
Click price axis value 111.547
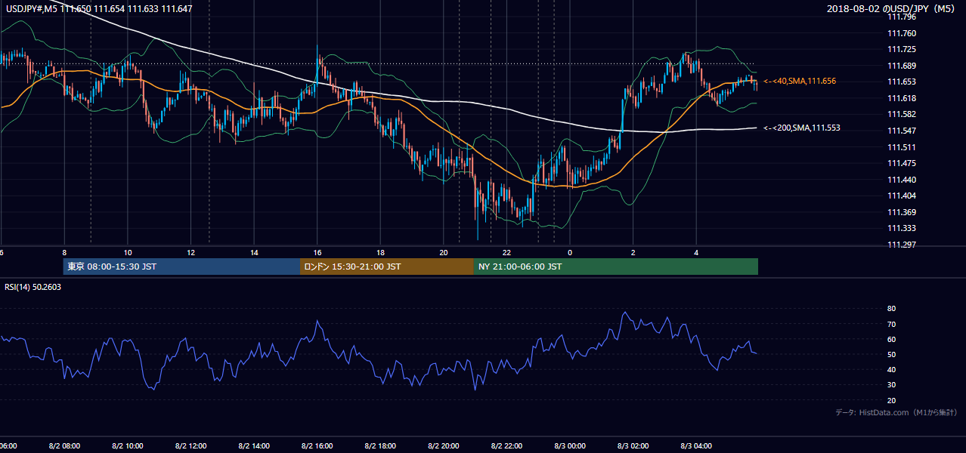901,131
